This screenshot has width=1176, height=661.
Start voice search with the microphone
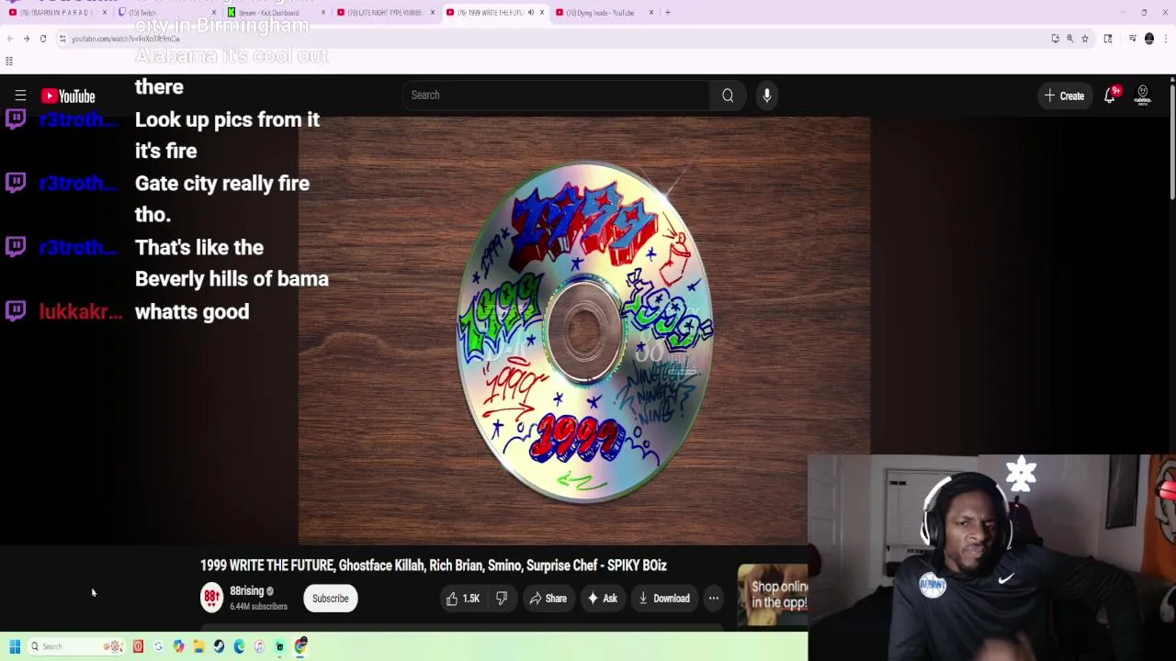pos(767,95)
